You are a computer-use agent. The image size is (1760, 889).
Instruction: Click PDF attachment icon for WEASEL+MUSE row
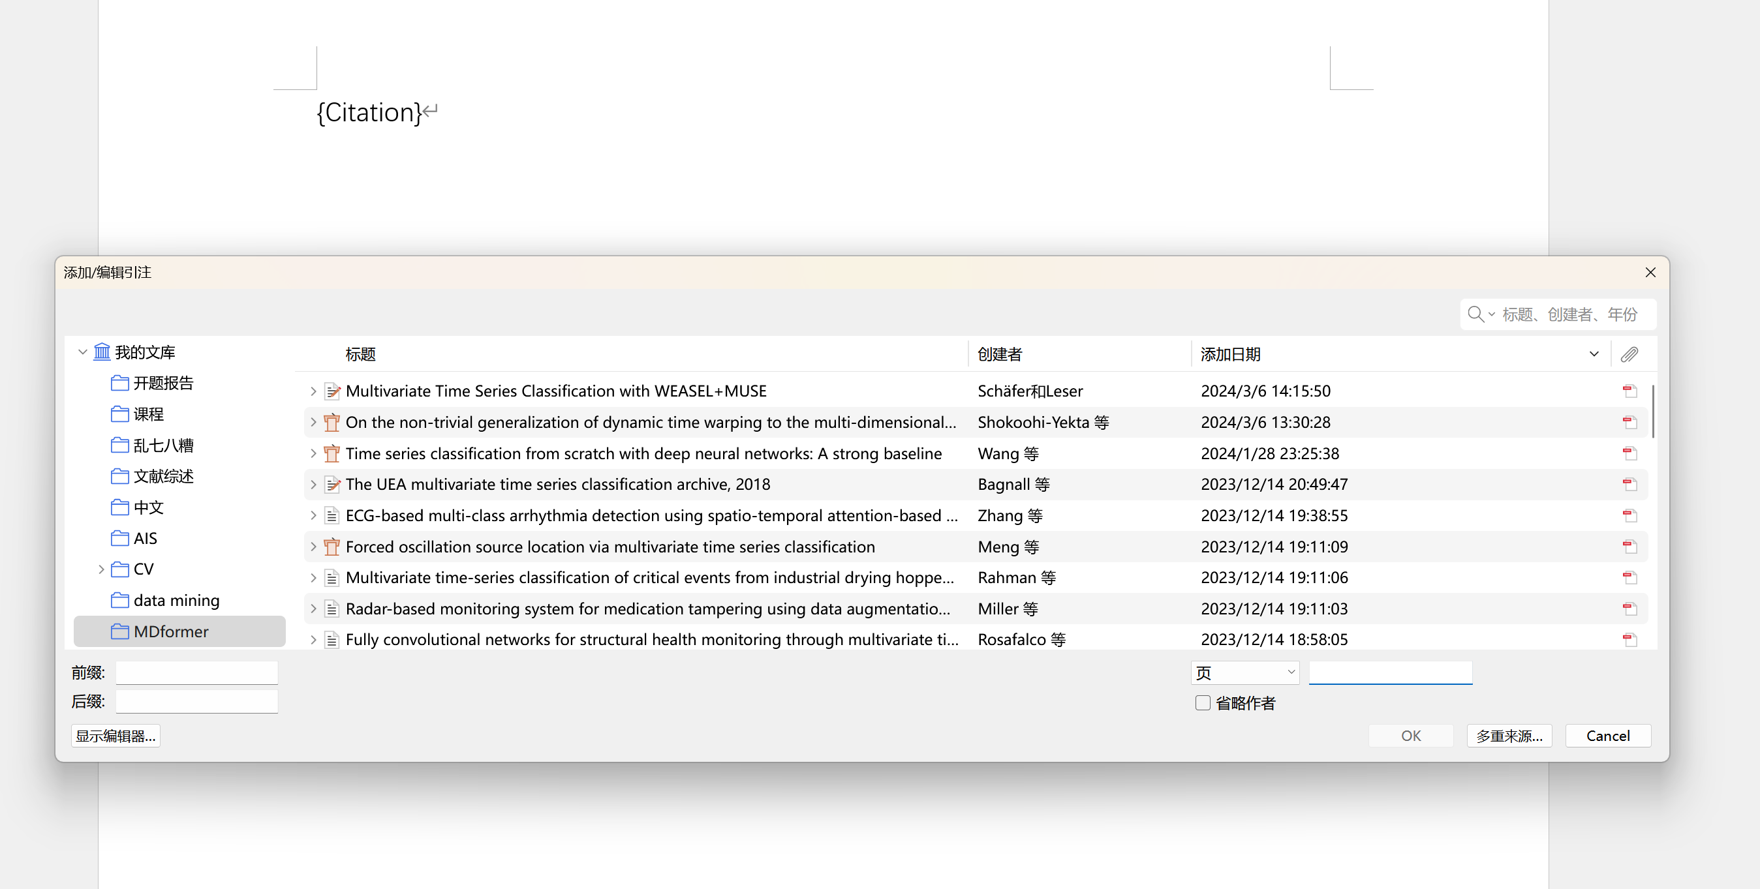point(1629,391)
